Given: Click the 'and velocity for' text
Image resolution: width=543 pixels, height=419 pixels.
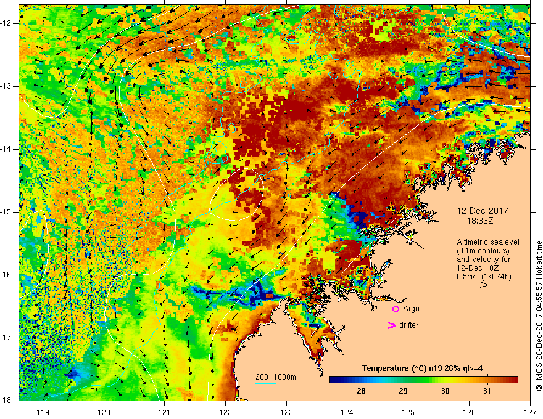Looking at the screenshot, I should click(483, 259).
